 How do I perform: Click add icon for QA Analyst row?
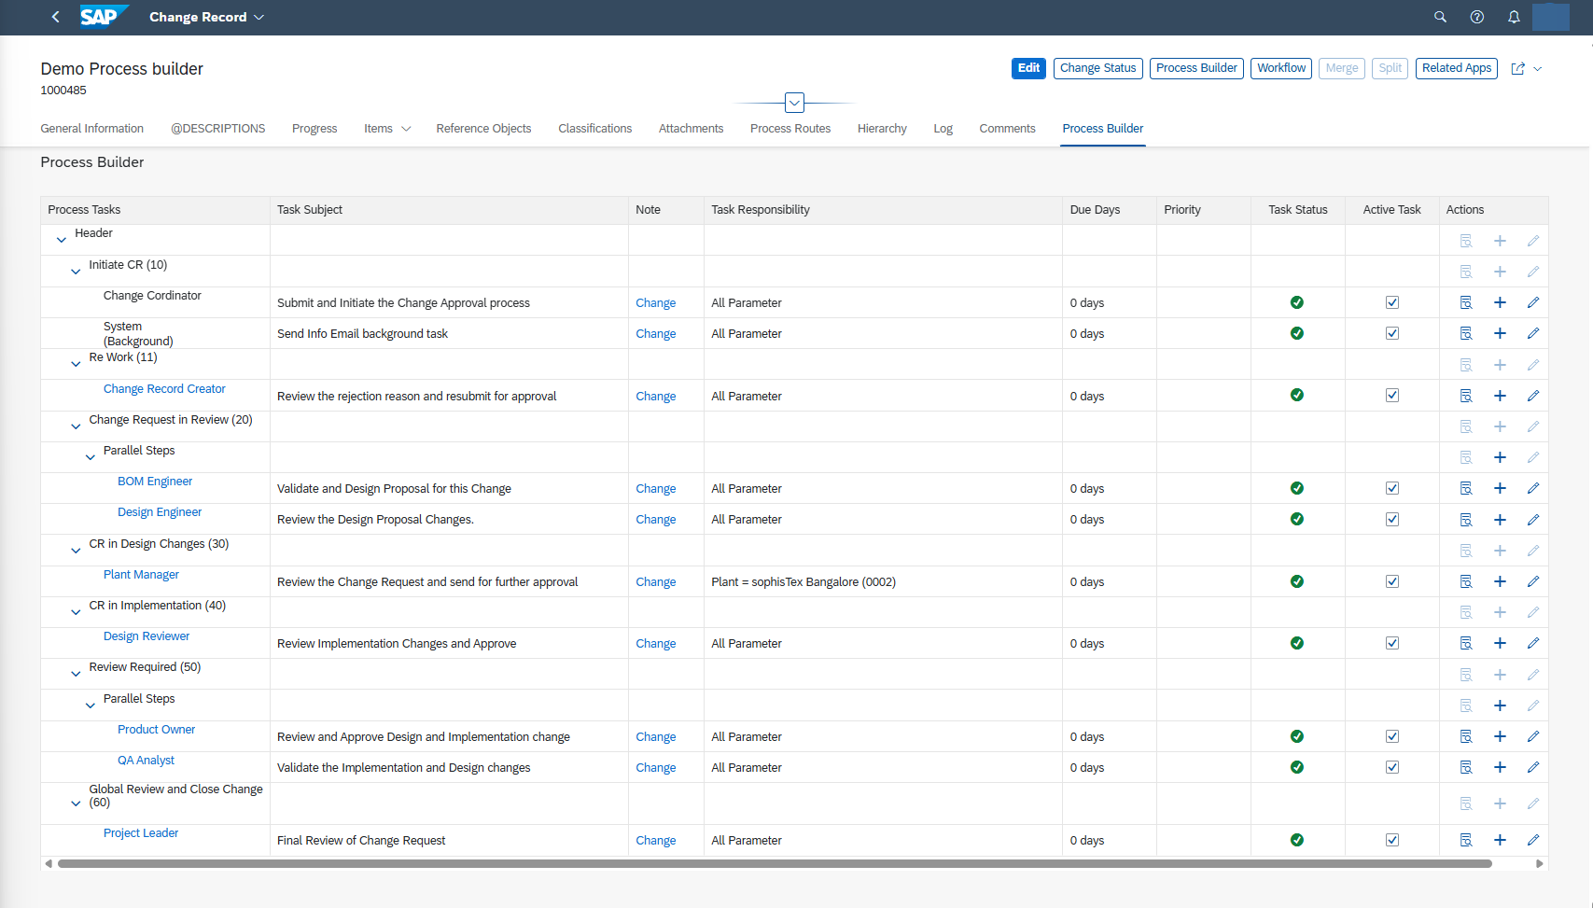1500,767
